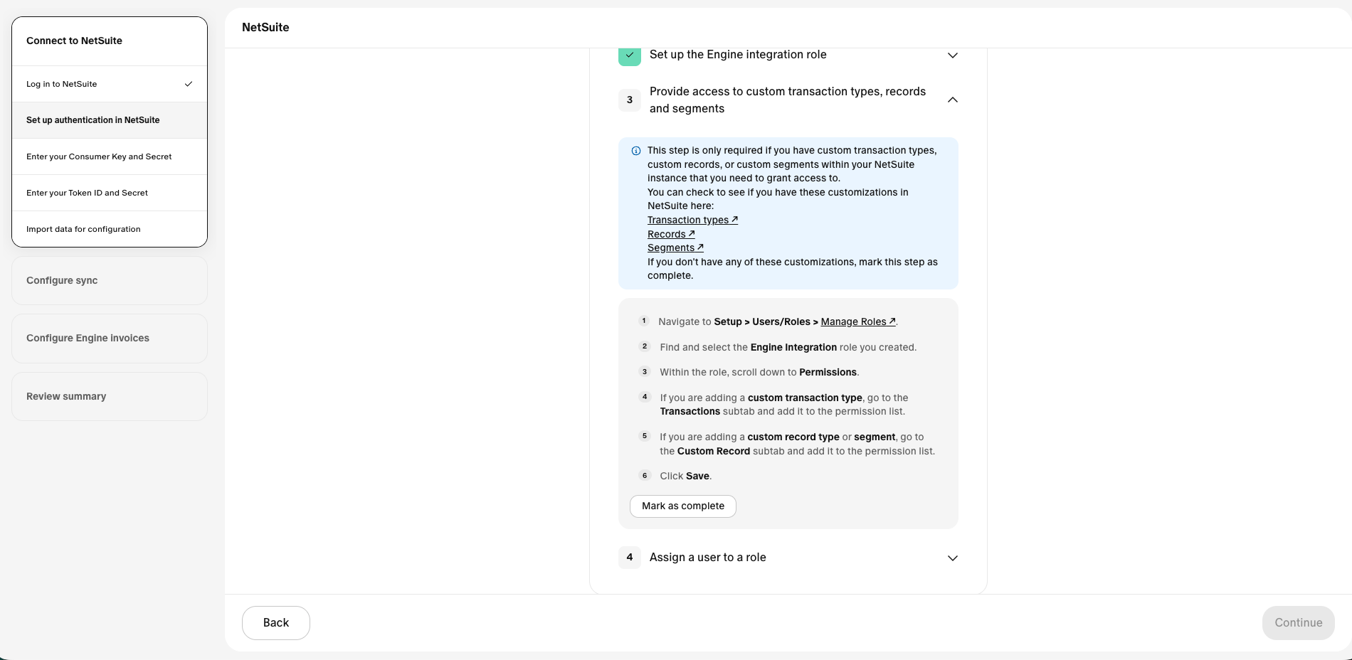Image resolution: width=1352 pixels, height=660 pixels.
Task: Select Enter your Token ID and Secret step
Action: [x=110, y=193]
